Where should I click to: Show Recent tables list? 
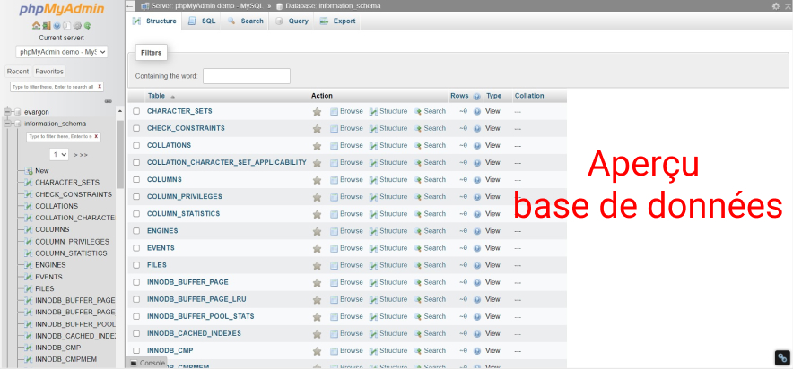(x=18, y=72)
